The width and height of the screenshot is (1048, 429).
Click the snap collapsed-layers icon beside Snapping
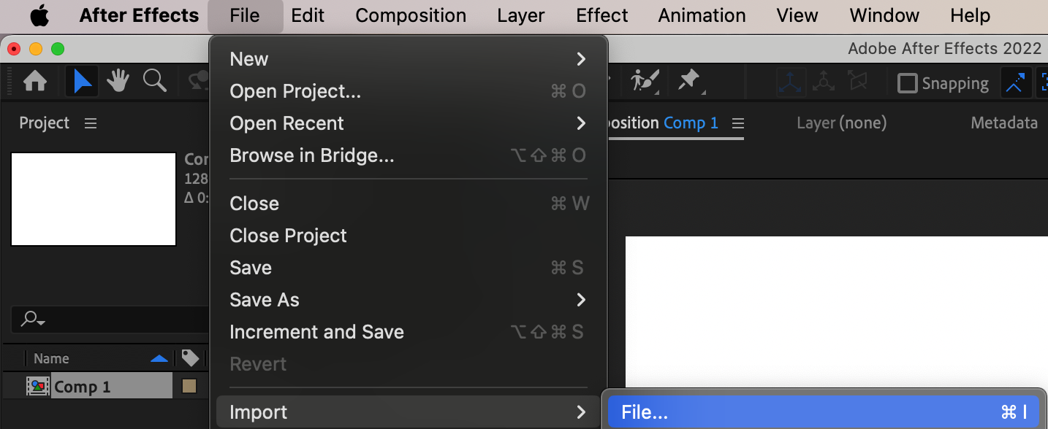1015,83
